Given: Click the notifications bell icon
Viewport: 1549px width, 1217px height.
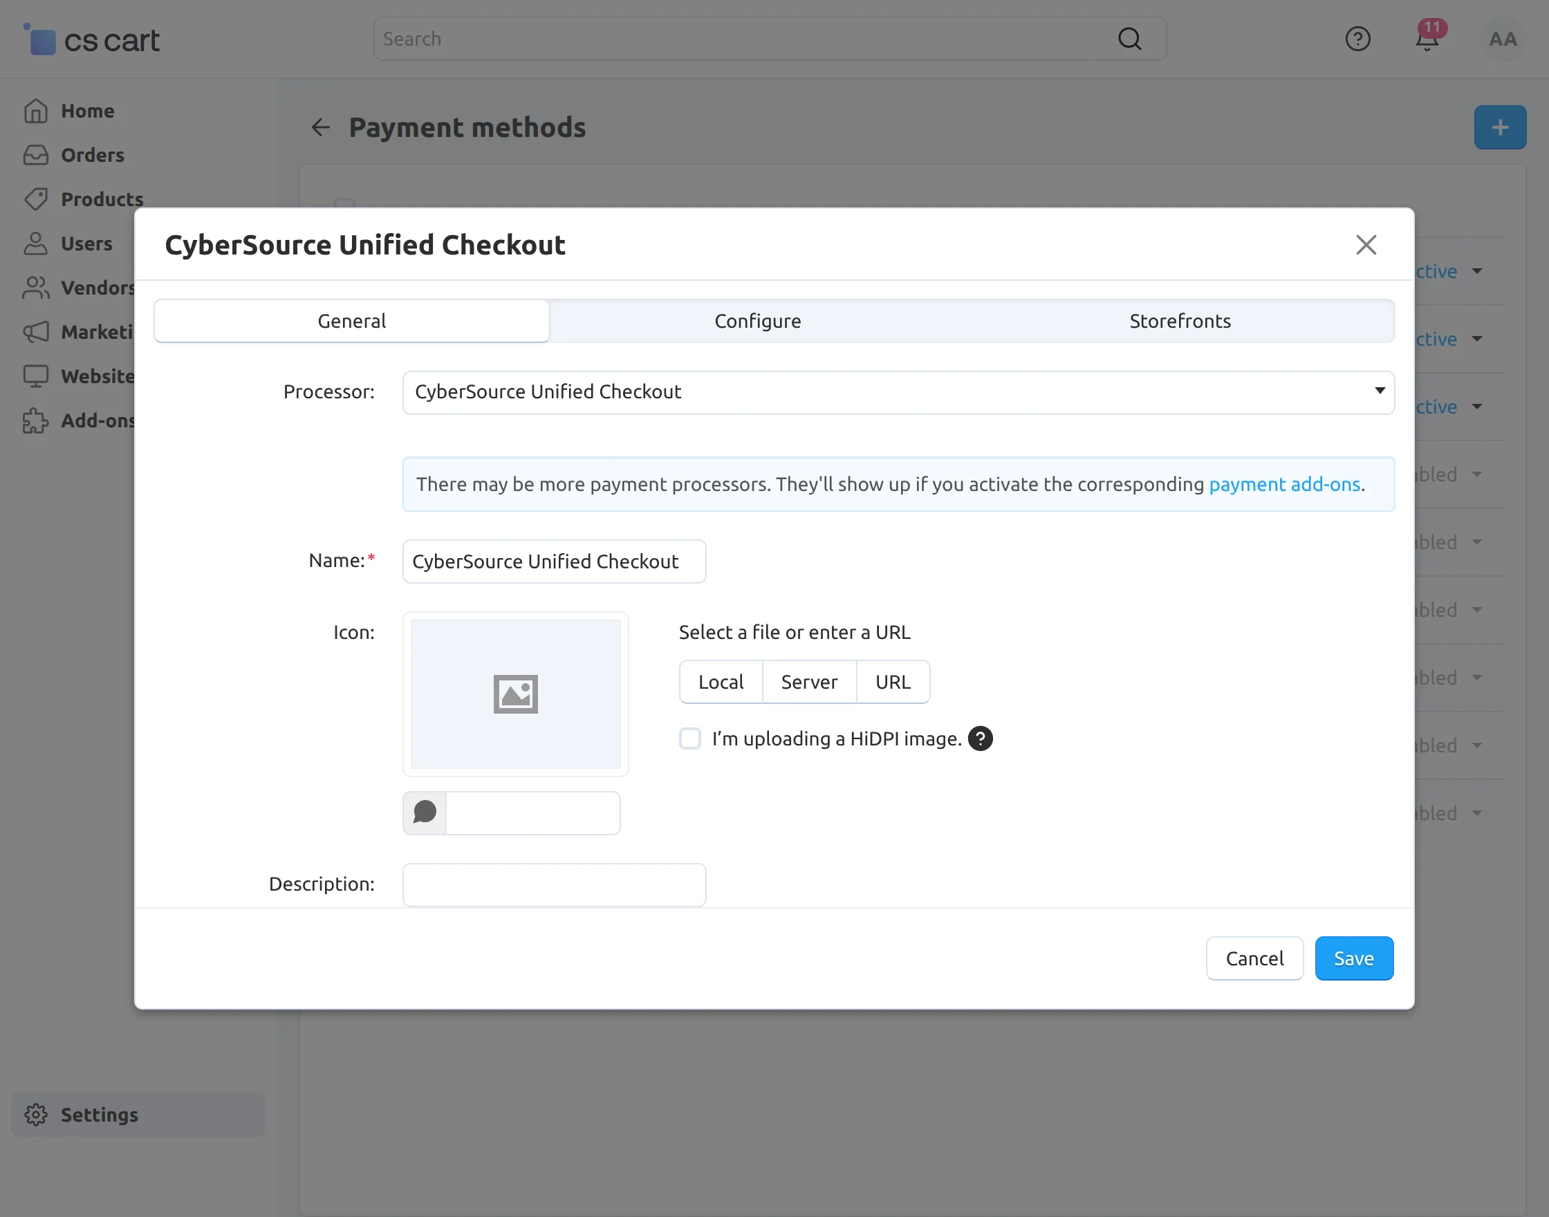Looking at the screenshot, I should [x=1427, y=40].
